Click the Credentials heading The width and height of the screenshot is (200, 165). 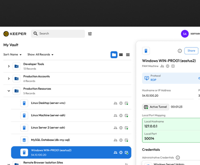(151, 150)
